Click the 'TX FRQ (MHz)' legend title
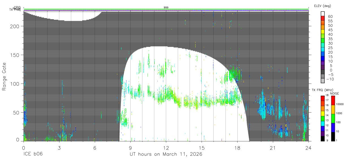The width and height of the screenshot is (347, 160). tap(323, 90)
